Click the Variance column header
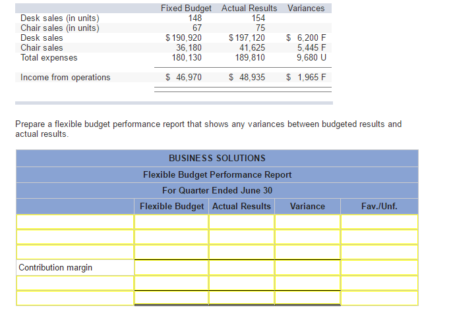451x333 pixels. (x=307, y=207)
